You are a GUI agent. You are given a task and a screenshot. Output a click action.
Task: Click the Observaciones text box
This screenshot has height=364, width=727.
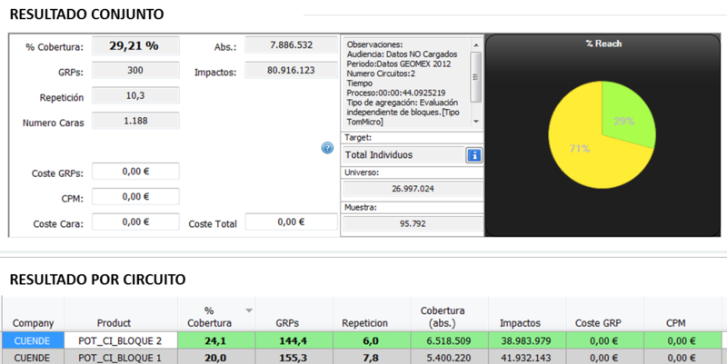coord(405,84)
